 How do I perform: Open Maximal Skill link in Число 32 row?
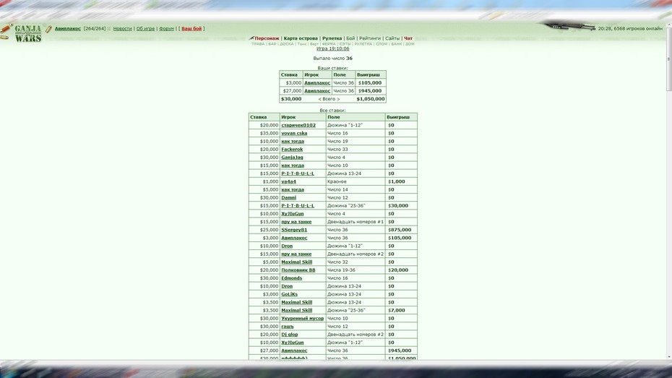(296, 262)
